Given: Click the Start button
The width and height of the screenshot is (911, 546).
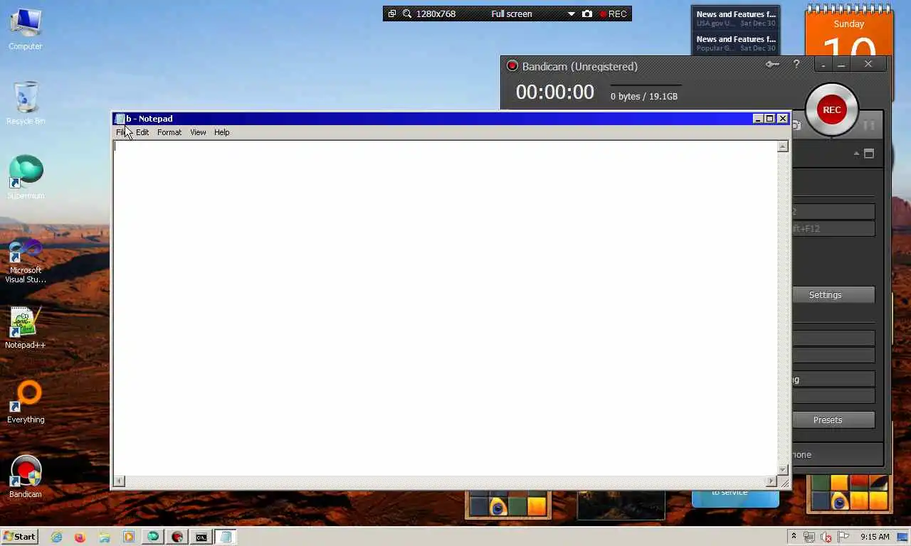Looking at the screenshot, I should click(20, 537).
